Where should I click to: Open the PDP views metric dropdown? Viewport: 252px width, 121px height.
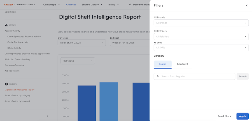78,61
